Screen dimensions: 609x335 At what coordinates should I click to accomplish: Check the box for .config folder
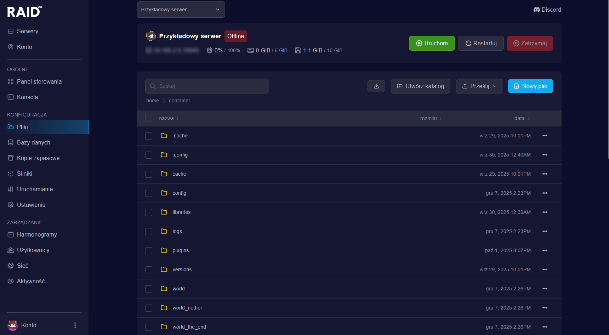coord(149,155)
